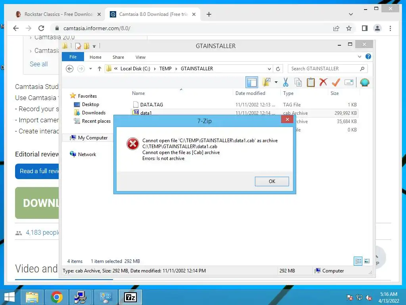Click the folder options toolbar icon
The image size is (406, 305).
[266, 82]
